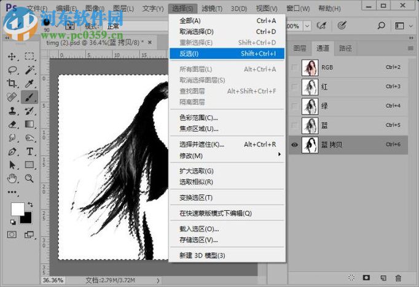Select the Clone Stamp tool
This screenshot has width=419, height=287.
(12, 111)
